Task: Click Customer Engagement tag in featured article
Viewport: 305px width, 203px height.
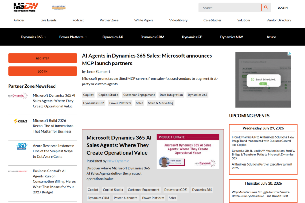Action: (144, 190)
